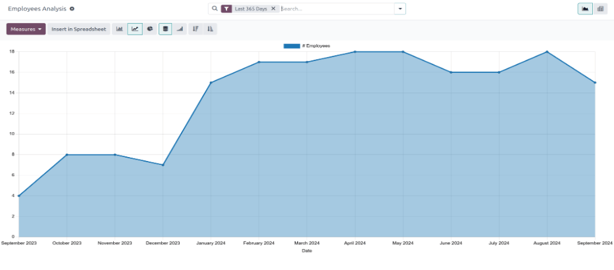Image resolution: width=614 pixels, height=270 pixels.
Task: Toggle the cumulative chart option
Action: tap(180, 29)
